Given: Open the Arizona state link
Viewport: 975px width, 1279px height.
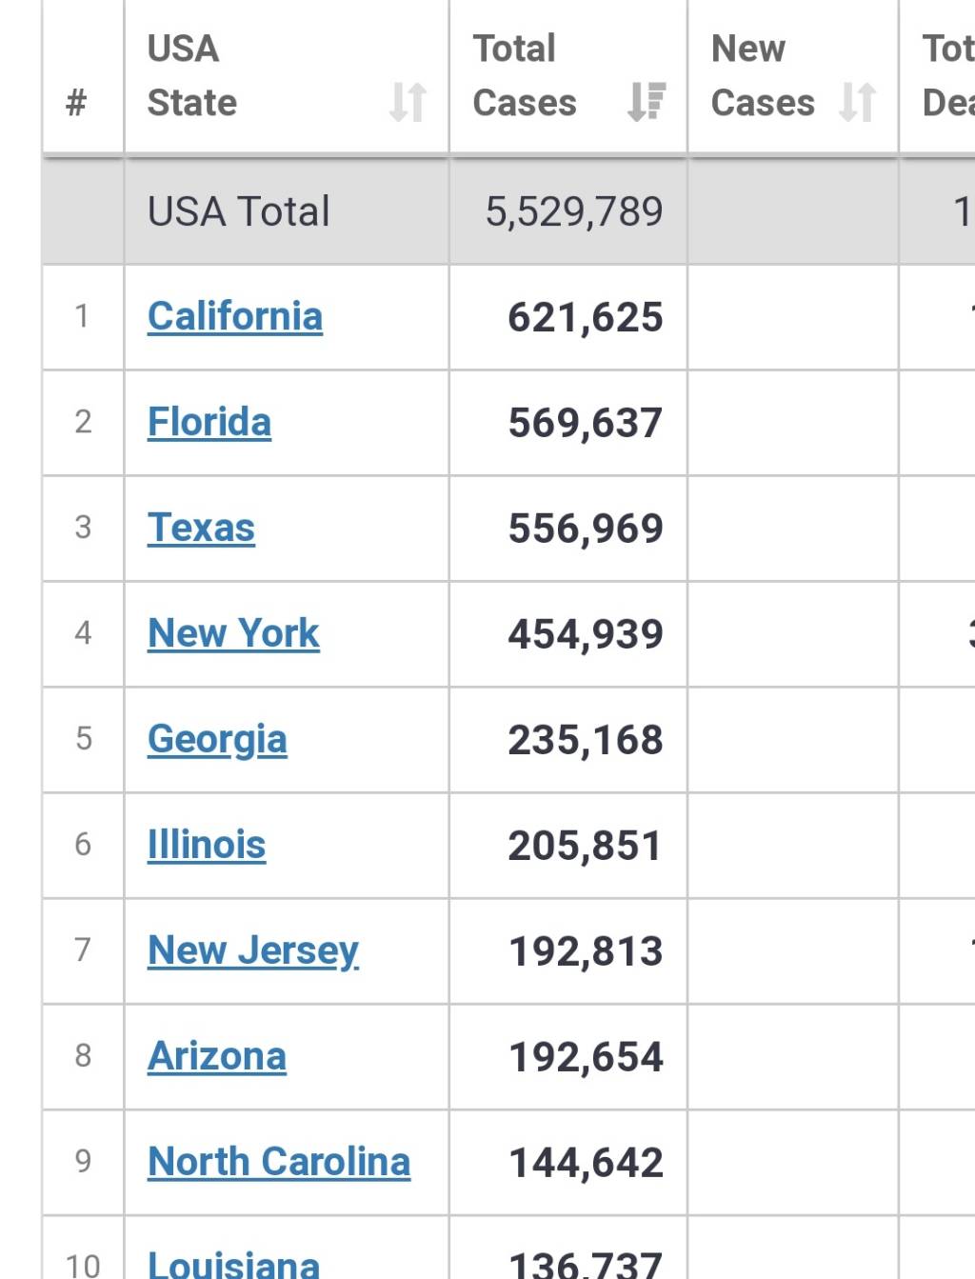Looking at the screenshot, I should pos(217,1056).
